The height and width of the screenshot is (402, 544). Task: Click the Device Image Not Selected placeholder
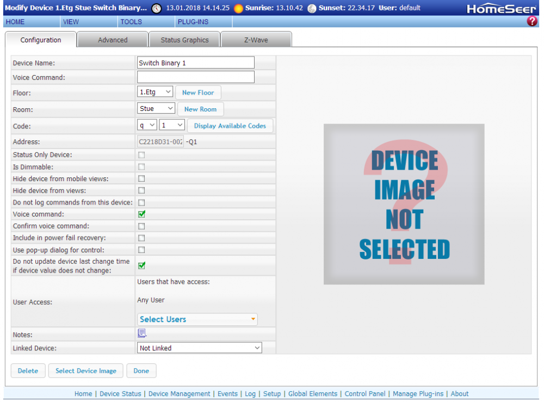pos(404,204)
